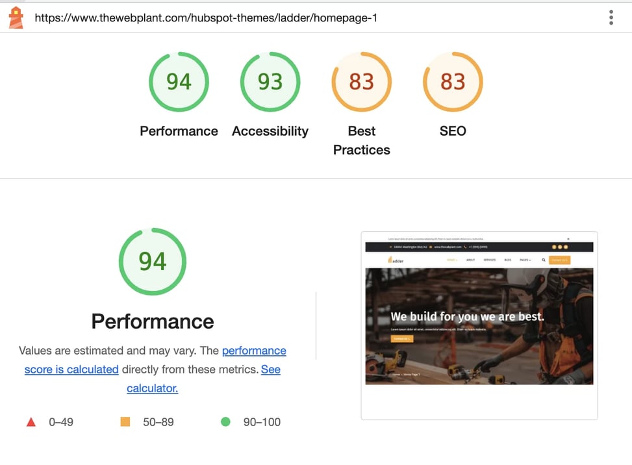Jump to Accessibility via the 93 gauge

[270, 82]
